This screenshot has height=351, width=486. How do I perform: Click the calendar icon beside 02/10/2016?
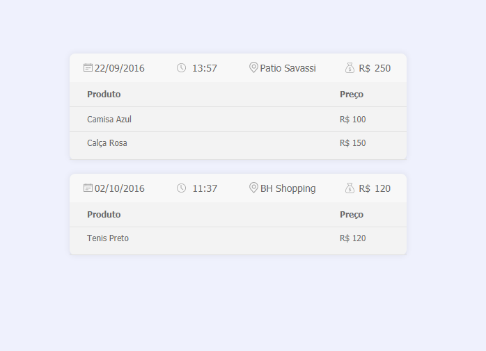coord(88,188)
